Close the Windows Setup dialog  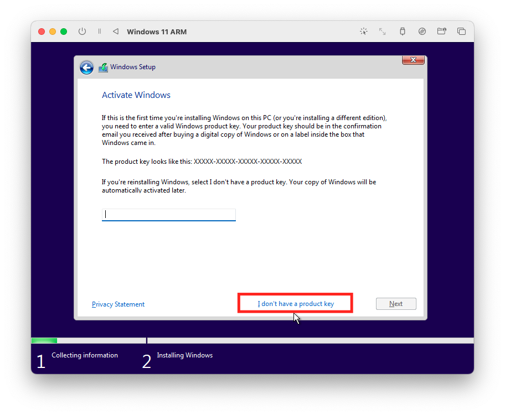[413, 60]
